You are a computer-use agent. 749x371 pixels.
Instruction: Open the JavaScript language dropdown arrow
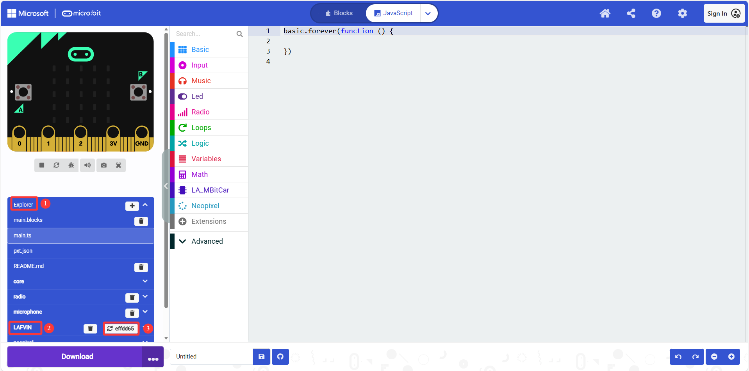click(428, 13)
